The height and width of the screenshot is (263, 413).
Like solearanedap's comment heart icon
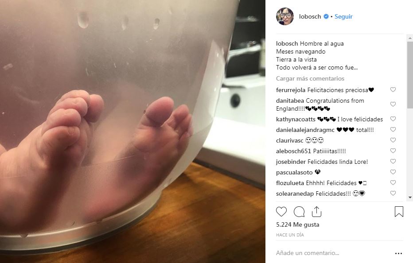click(x=393, y=193)
